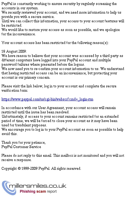This screenshot has width=126, height=197.
Task: Click the 'We have reason to believe' sentence
Action: (x=62, y=60)
